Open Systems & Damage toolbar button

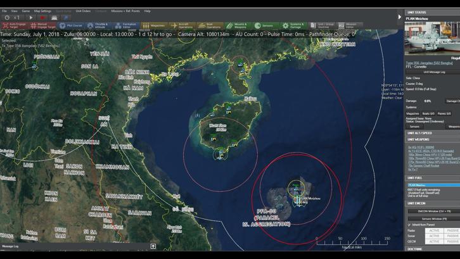[293, 25]
